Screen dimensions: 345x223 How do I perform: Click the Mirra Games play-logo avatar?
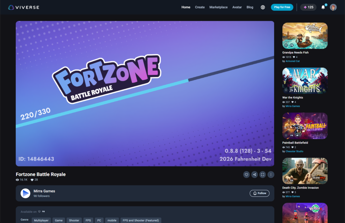[25, 193]
